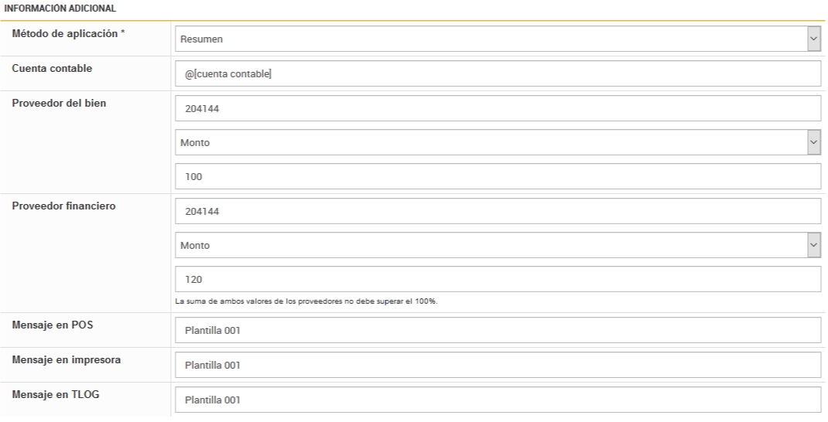Image resolution: width=828 pixels, height=422 pixels.
Task: Open the Método de aplicación dropdown
Action: 497,39
